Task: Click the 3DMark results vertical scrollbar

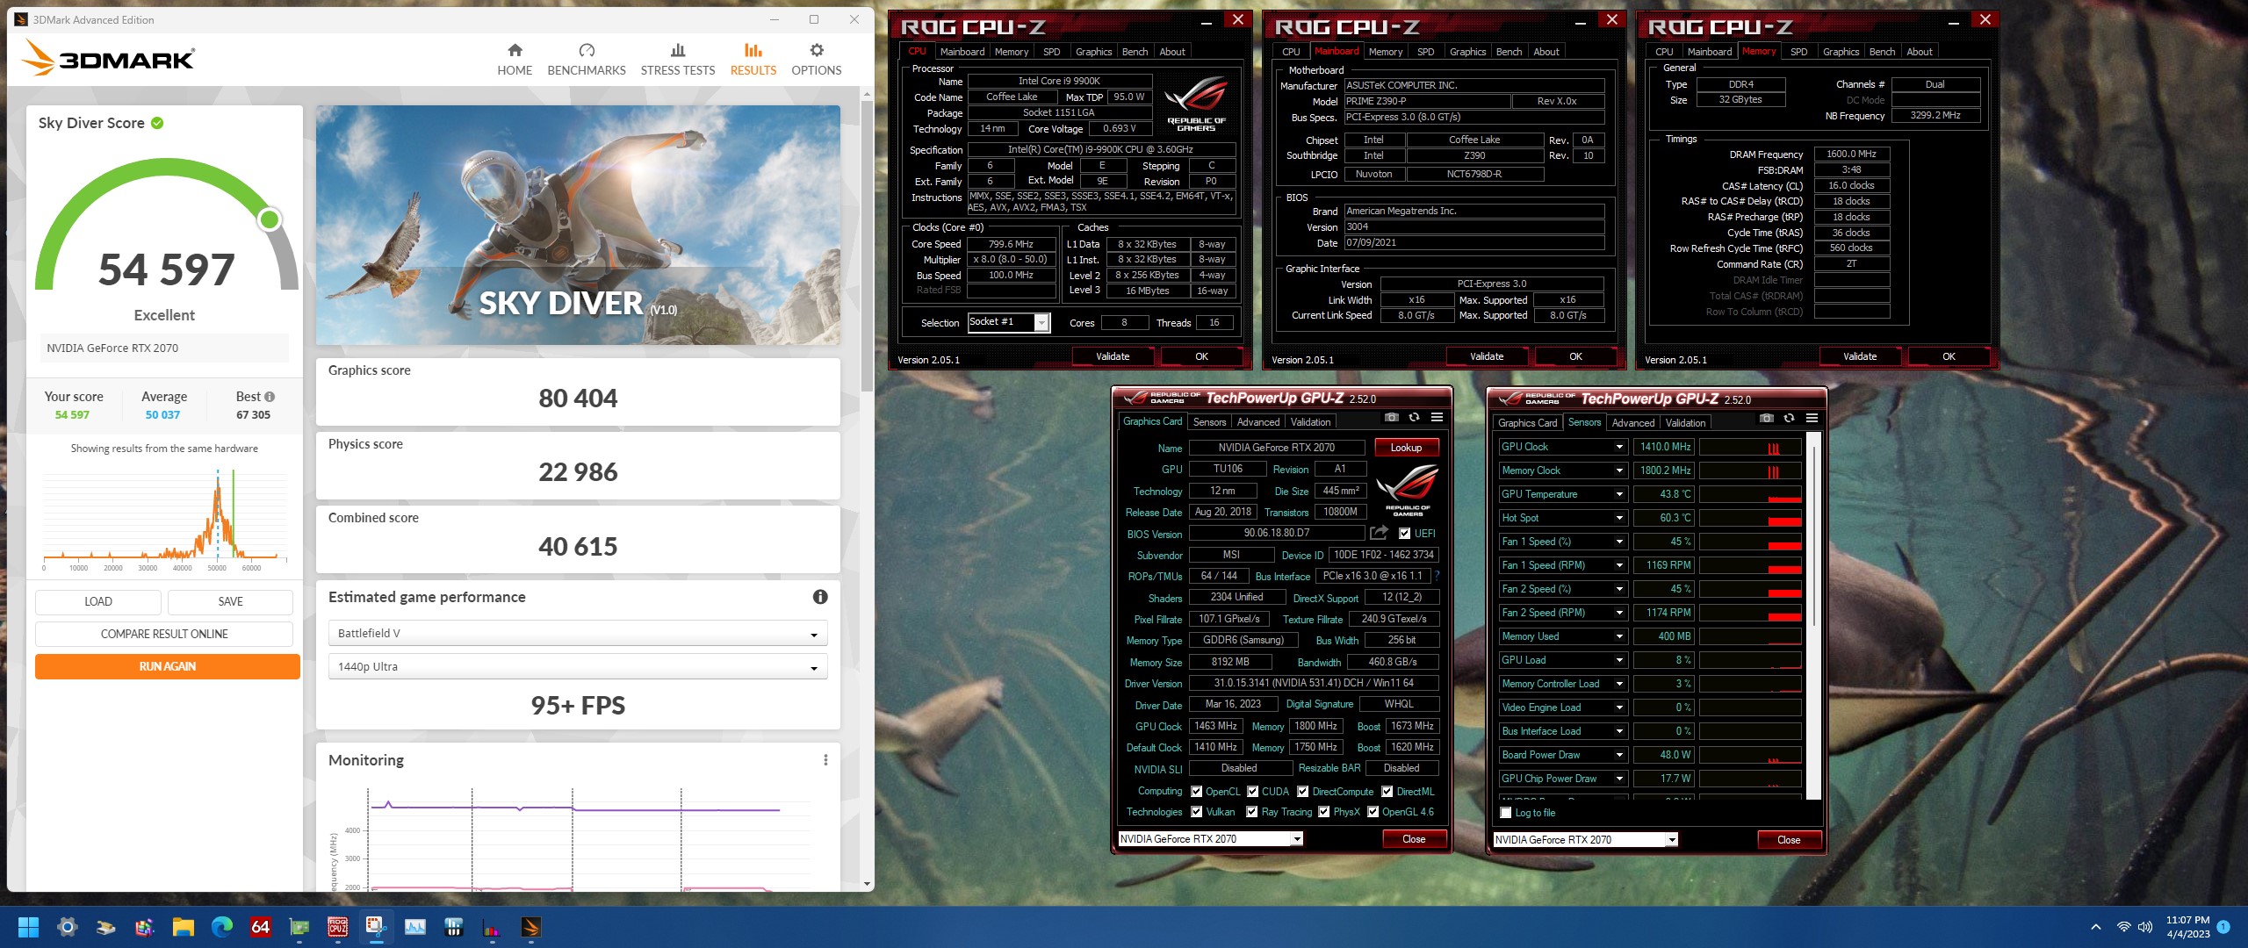Action: click(x=867, y=246)
